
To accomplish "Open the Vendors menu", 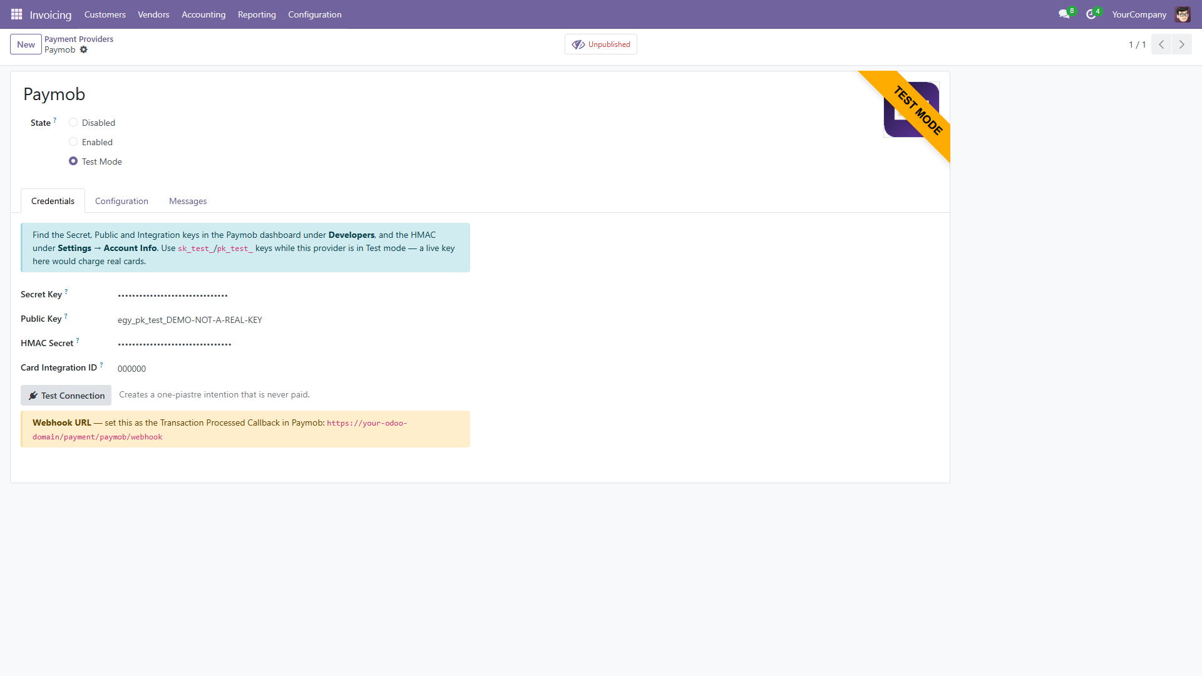I will [153, 14].
